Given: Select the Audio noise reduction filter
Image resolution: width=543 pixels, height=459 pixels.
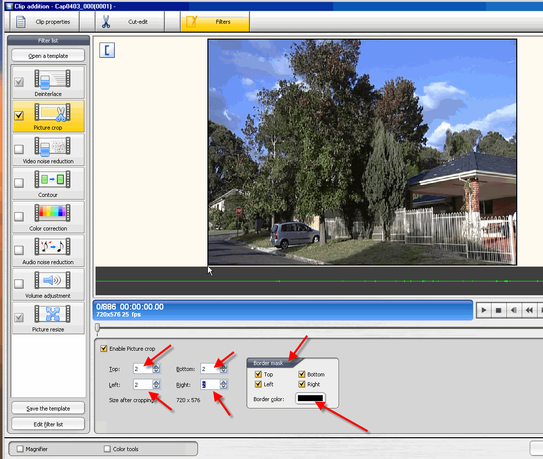Looking at the screenshot, I should (x=52, y=247).
